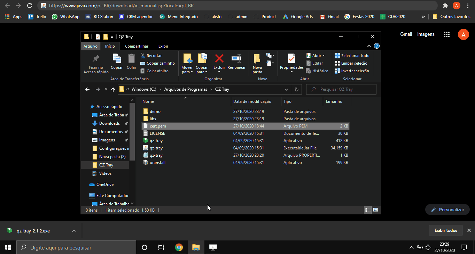Switch to large icons view toggle
The width and height of the screenshot is (475, 254).
(x=375, y=210)
